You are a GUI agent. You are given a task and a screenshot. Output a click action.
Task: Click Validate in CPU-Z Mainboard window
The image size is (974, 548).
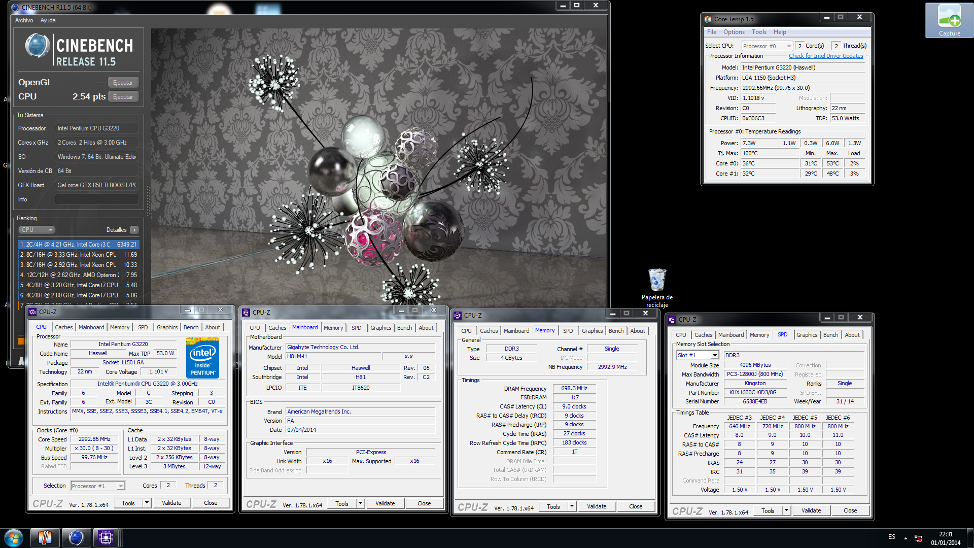click(x=385, y=503)
